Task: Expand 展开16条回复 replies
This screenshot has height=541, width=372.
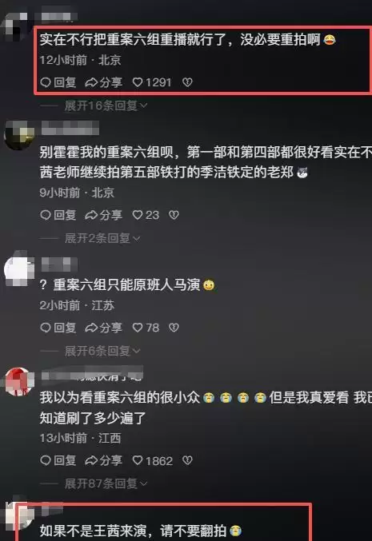Action: (x=106, y=105)
